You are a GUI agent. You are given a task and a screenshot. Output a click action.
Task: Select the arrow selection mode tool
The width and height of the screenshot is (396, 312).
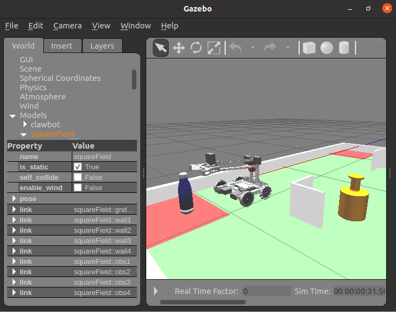click(x=160, y=48)
